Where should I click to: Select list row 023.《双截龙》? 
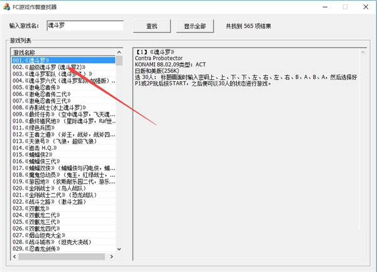pos(63,209)
